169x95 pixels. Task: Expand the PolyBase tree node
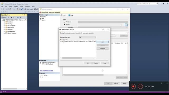tap(4, 30)
